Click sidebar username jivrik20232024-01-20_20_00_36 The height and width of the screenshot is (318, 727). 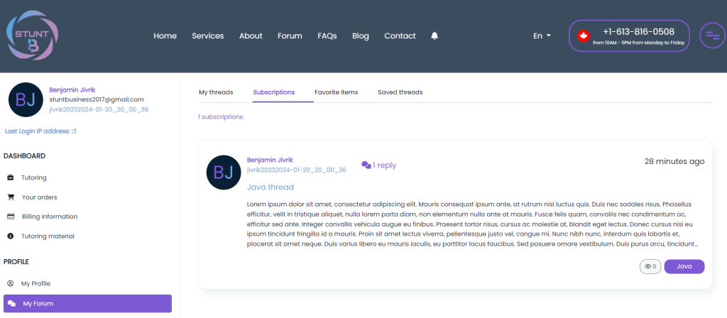99,109
